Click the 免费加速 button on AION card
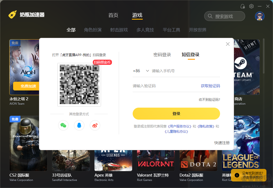The height and width of the screenshot is (188, 273). [x=26, y=86]
